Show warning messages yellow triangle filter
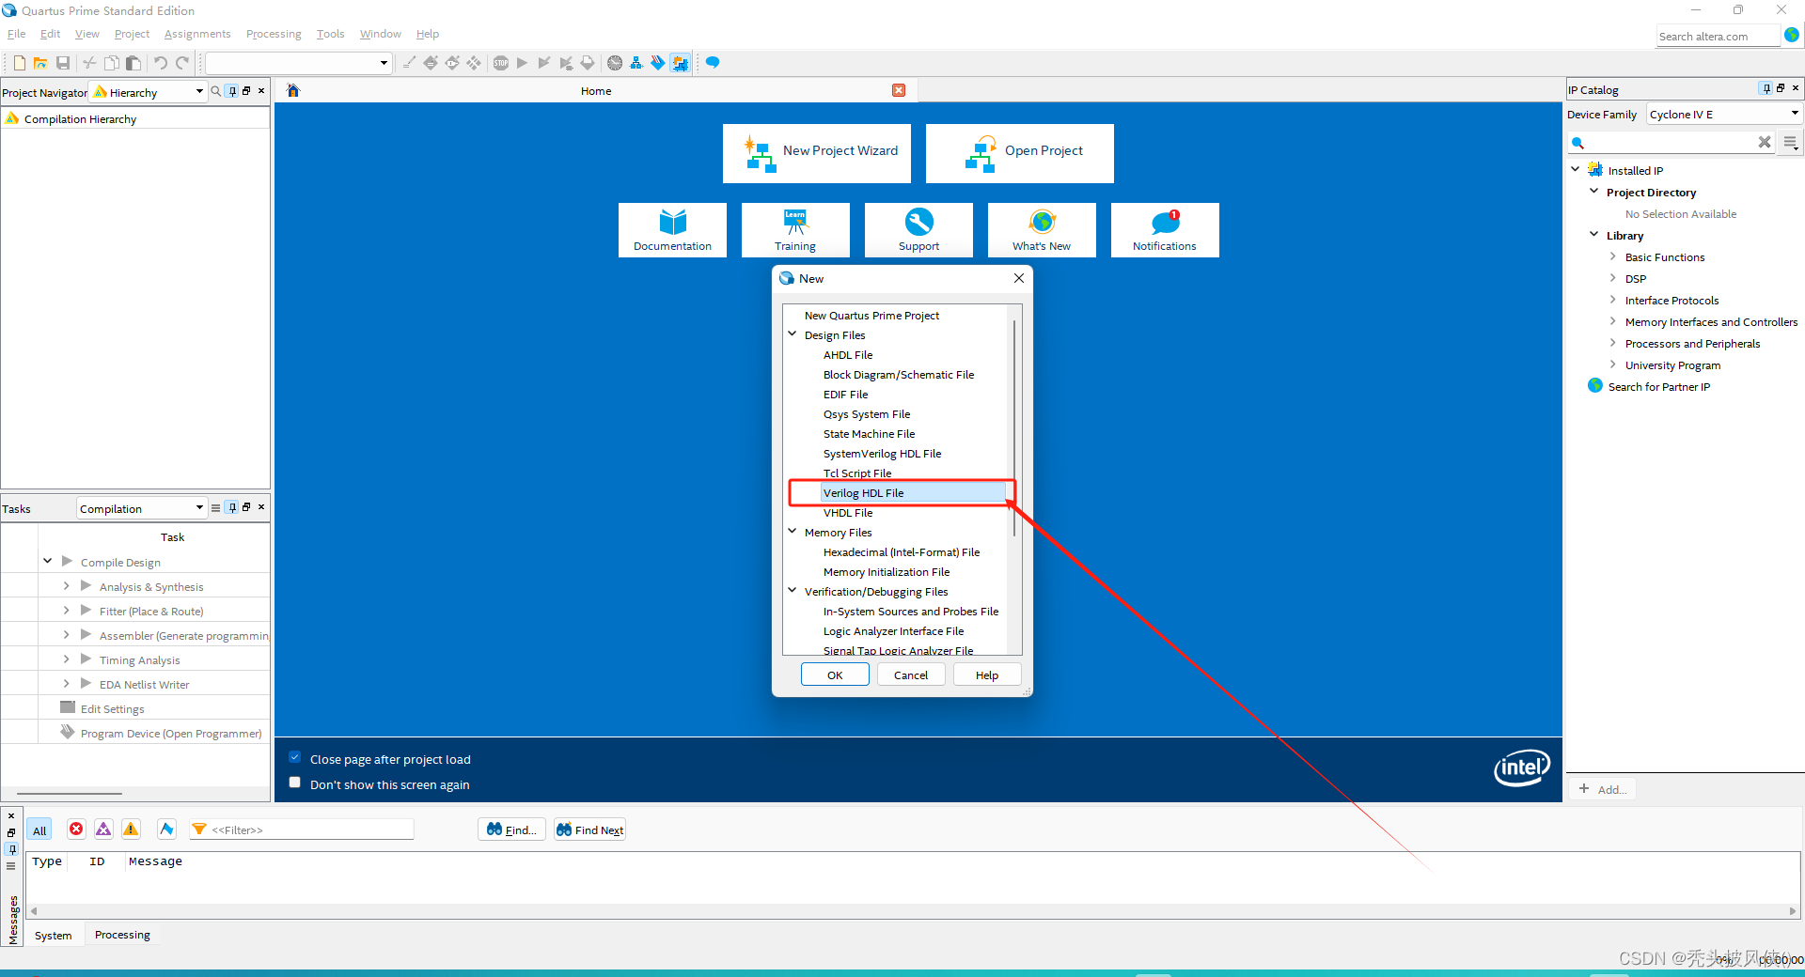This screenshot has height=977, width=1805. click(131, 829)
